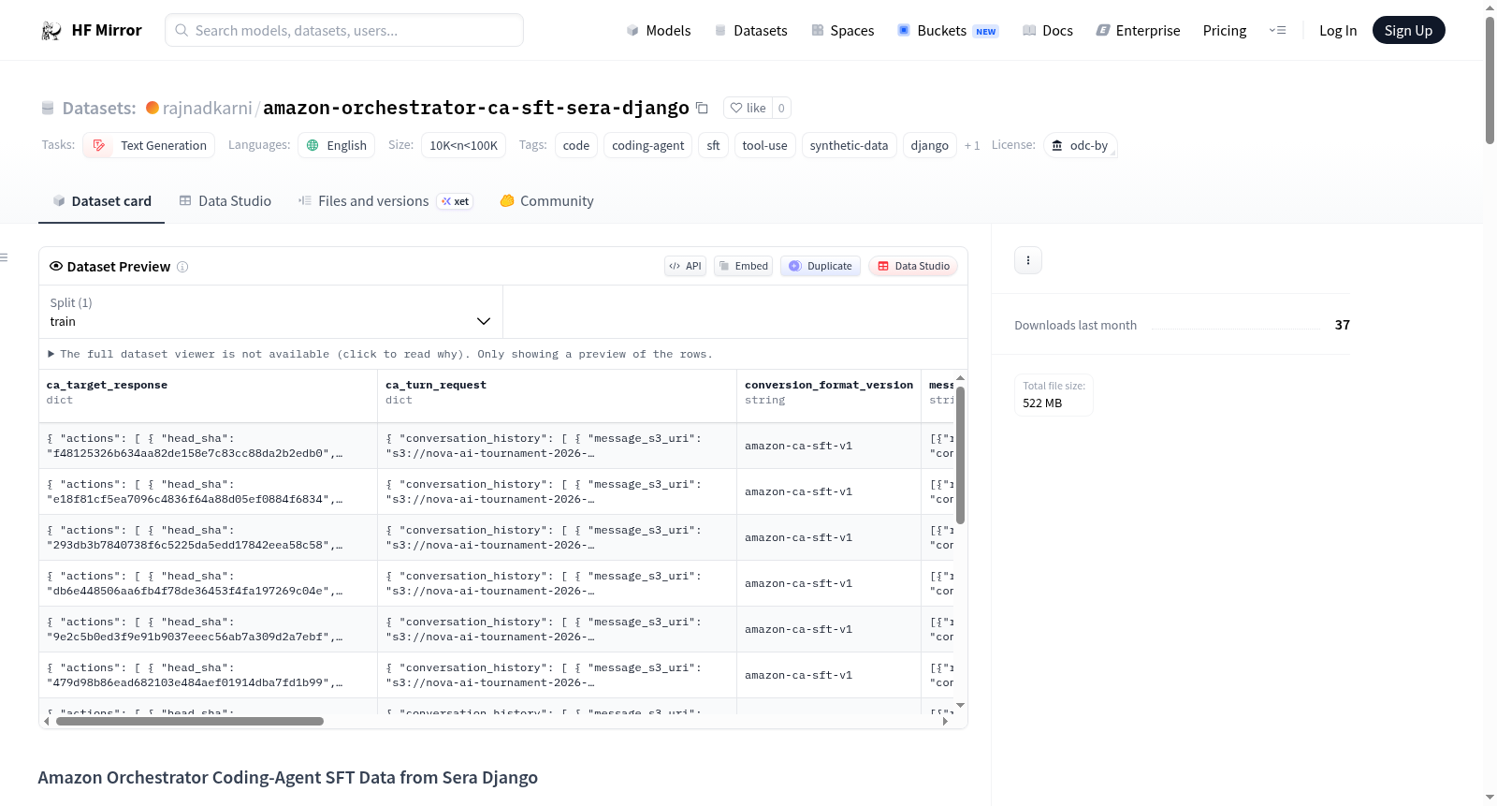Click the horizontal scrollbar of the preview table

tap(190, 722)
